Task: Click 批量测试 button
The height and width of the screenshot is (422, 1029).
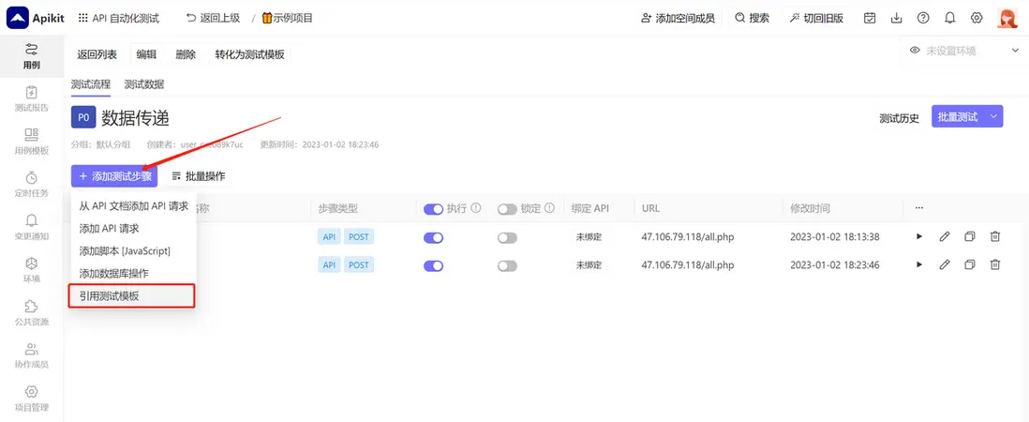Action: [x=958, y=117]
